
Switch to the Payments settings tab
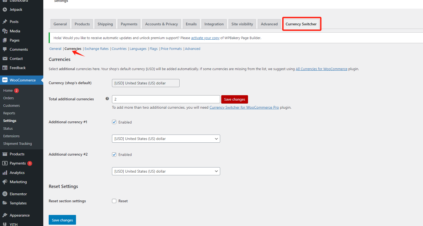(129, 24)
